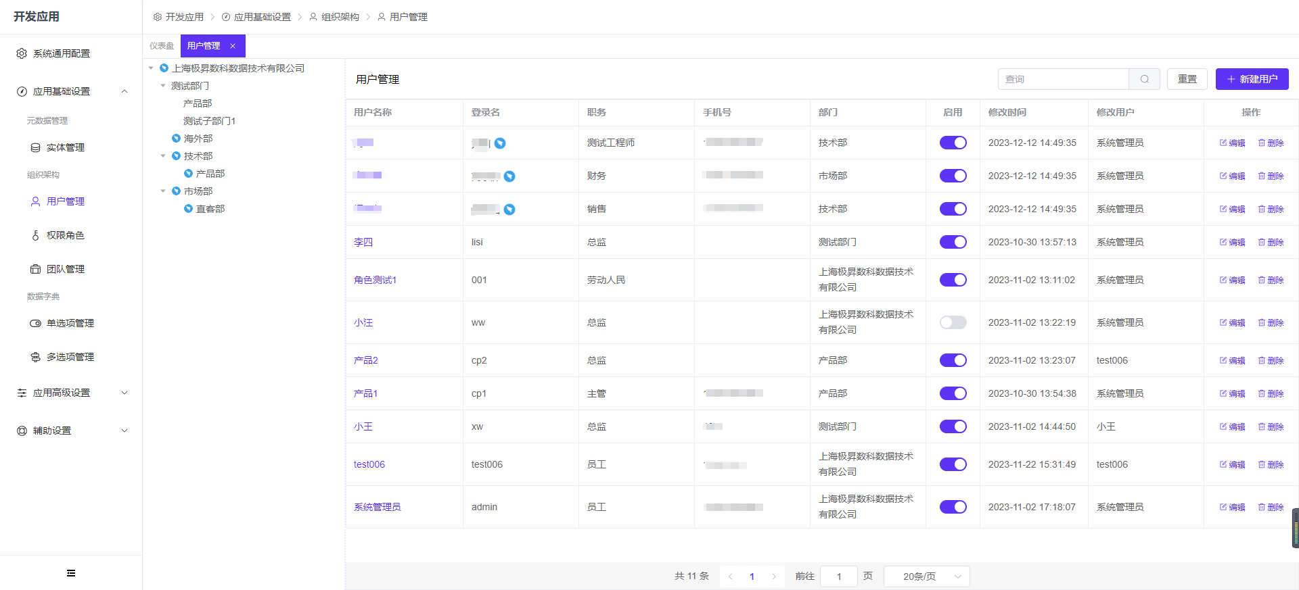Open 团队管理 in the sidebar menu
Viewport: 1299px width, 590px height.
click(66, 269)
